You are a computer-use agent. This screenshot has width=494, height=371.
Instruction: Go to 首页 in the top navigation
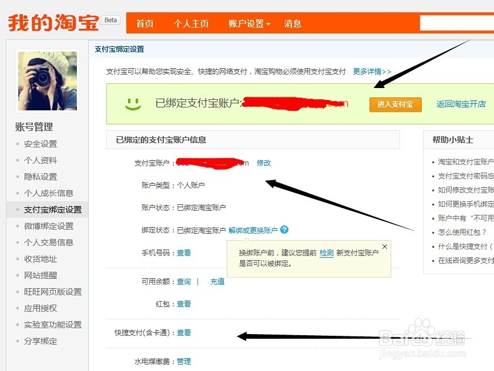[144, 23]
